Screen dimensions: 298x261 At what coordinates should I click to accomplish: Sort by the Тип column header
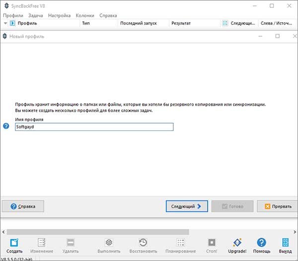pyautogui.click(x=98, y=23)
